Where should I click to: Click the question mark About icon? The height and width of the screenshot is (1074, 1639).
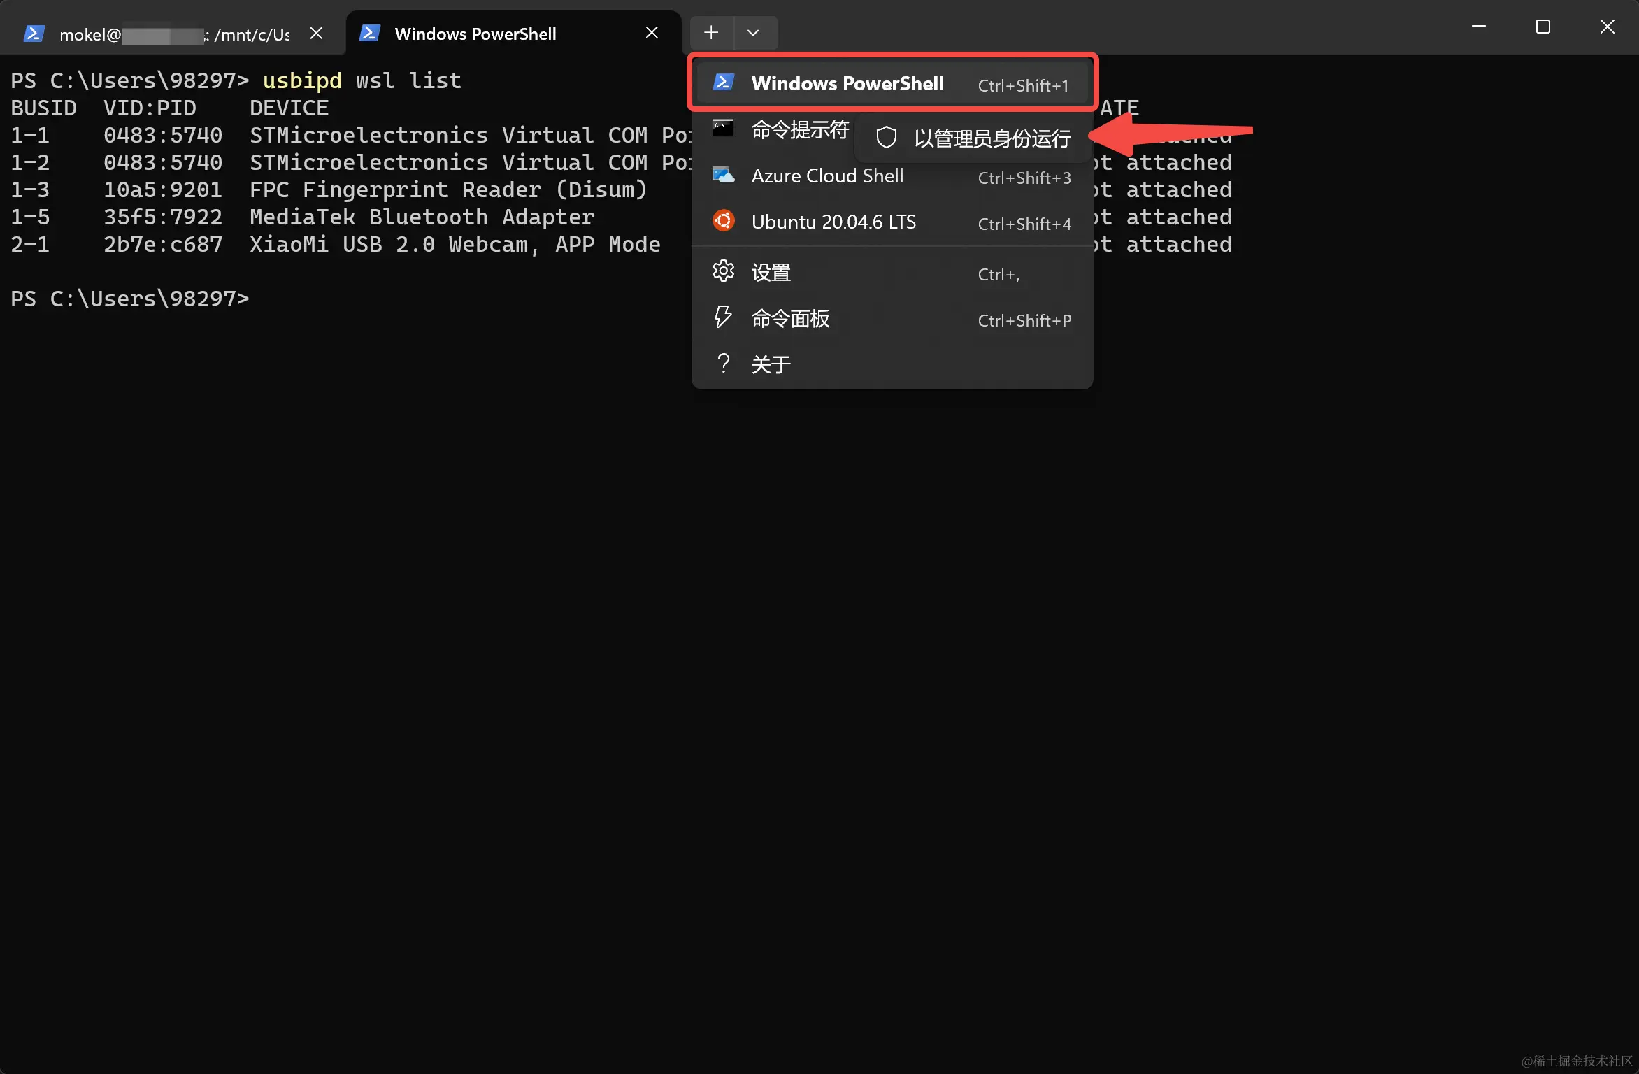[723, 364]
